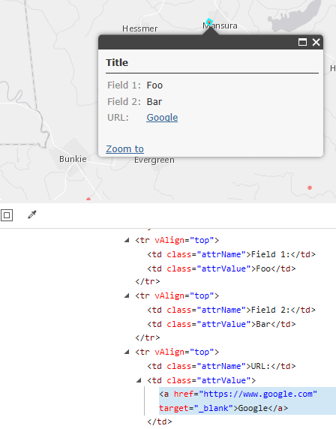Click the highlighted cyan marker at Mansura
The image size is (336, 429).
[209, 22]
